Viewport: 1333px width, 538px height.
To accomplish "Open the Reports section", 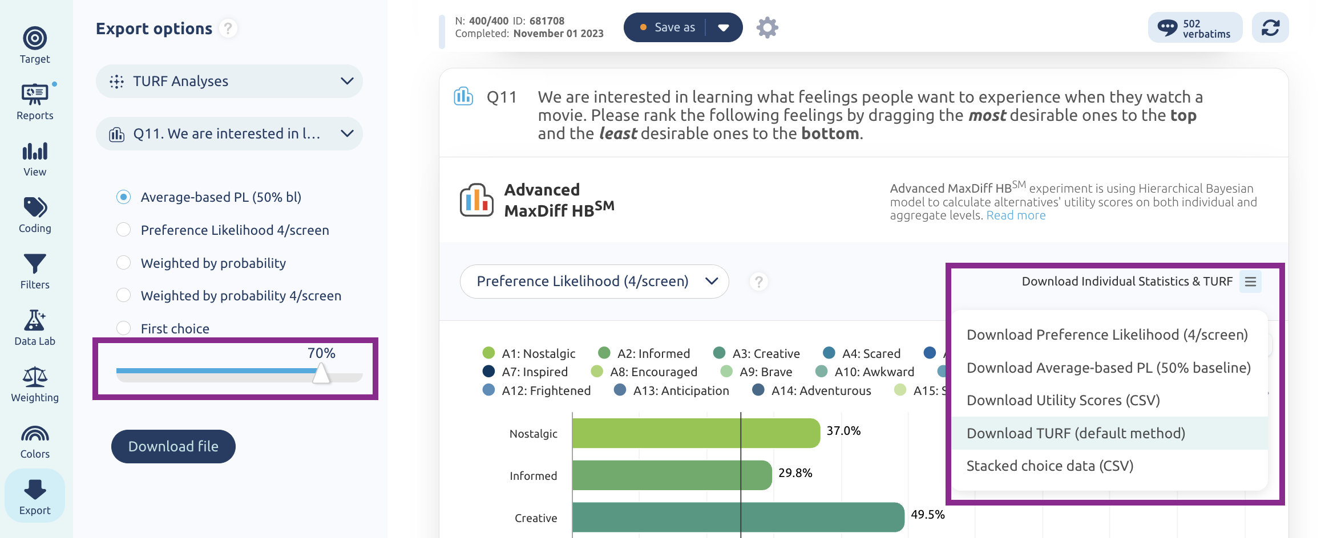I will (x=35, y=101).
